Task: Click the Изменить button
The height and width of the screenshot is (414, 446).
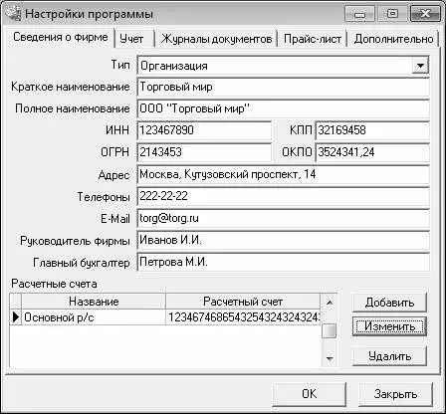Action: click(x=389, y=326)
